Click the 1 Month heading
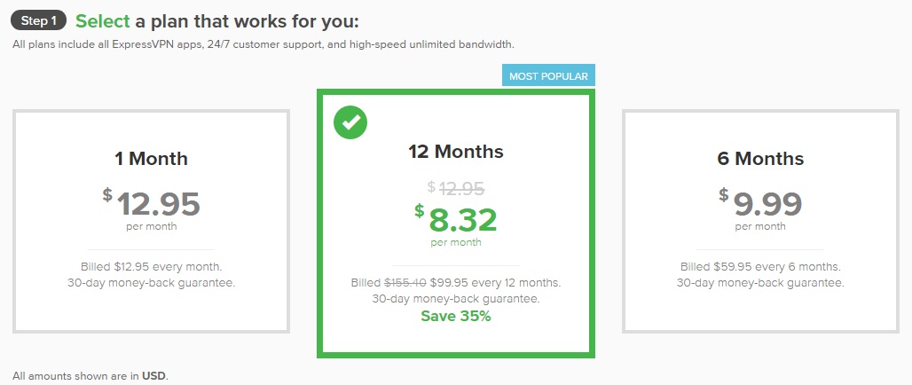The height and width of the screenshot is (385, 912). click(151, 159)
